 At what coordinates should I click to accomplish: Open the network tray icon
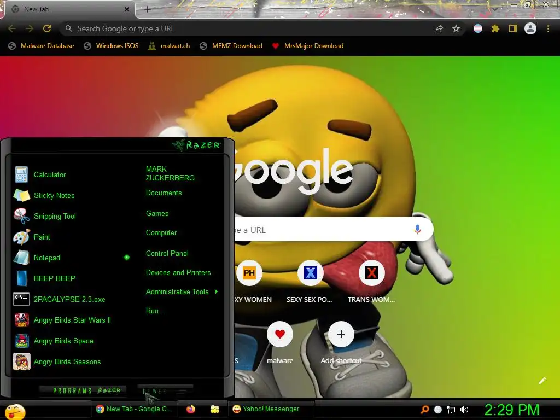tap(451, 410)
